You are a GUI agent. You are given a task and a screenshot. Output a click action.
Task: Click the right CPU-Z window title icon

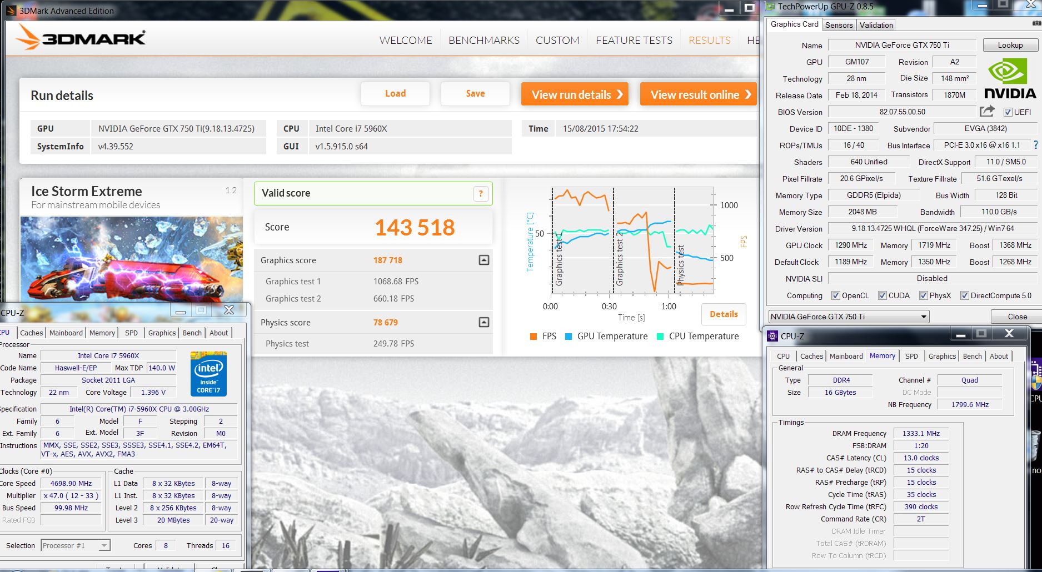coord(772,336)
